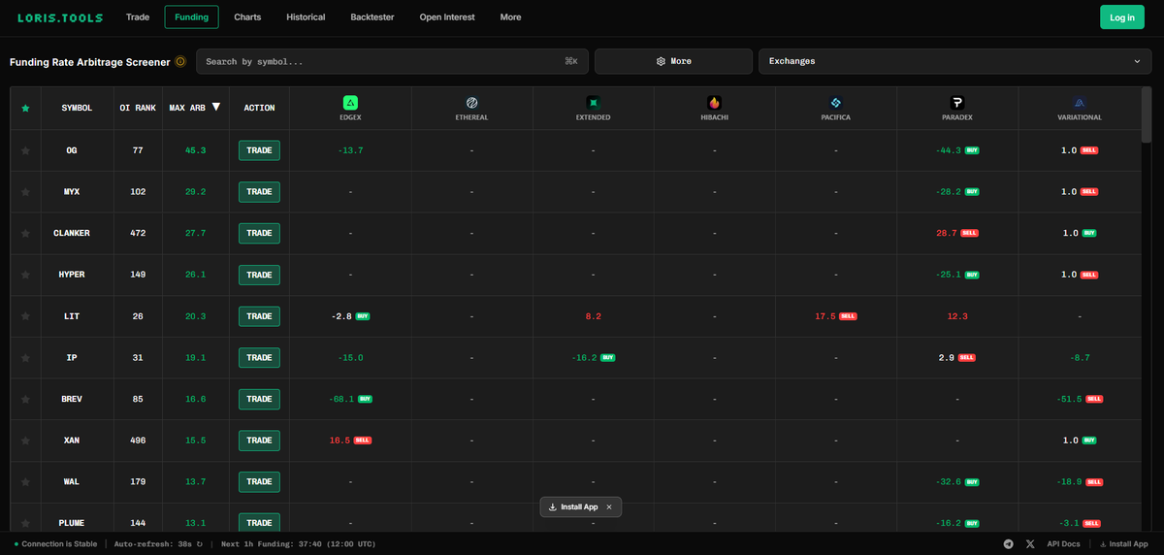This screenshot has width=1164, height=555.
Task: Open the API Docs link in footer
Action: 1065,544
